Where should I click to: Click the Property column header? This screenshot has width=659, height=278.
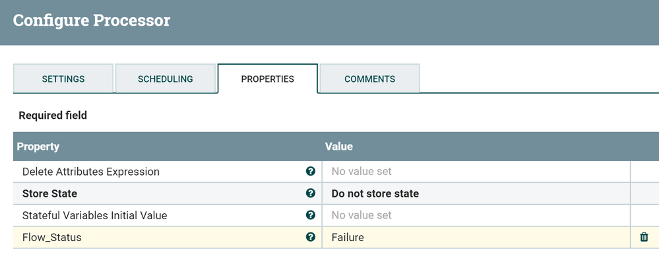point(38,147)
